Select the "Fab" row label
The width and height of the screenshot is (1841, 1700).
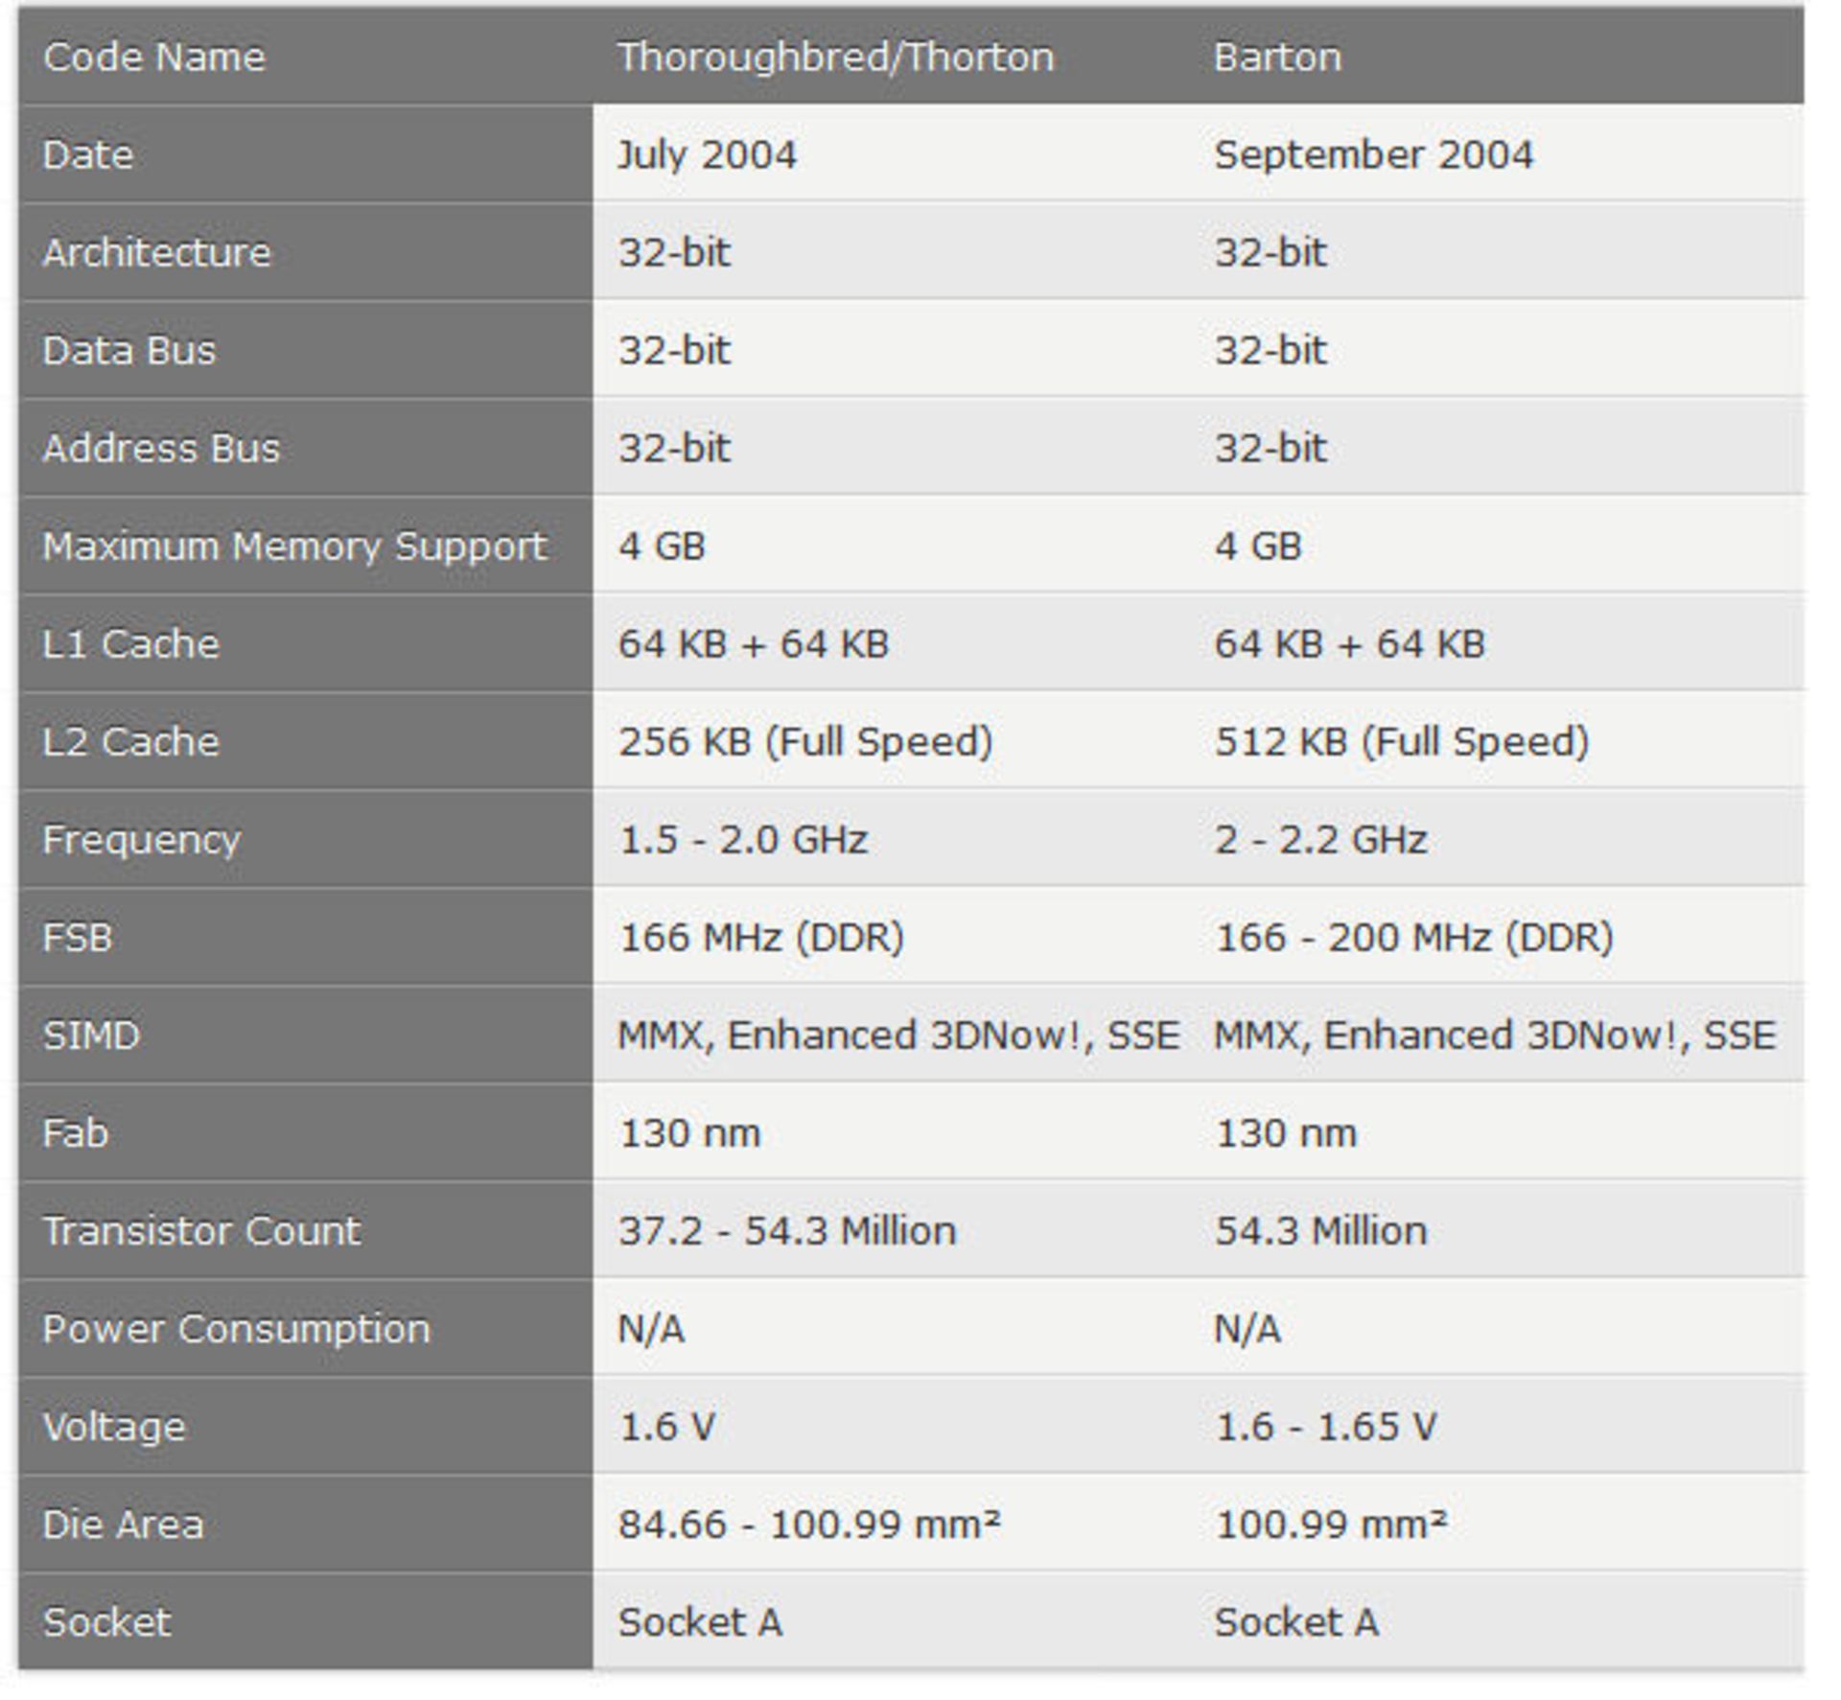pyautogui.click(x=75, y=1133)
